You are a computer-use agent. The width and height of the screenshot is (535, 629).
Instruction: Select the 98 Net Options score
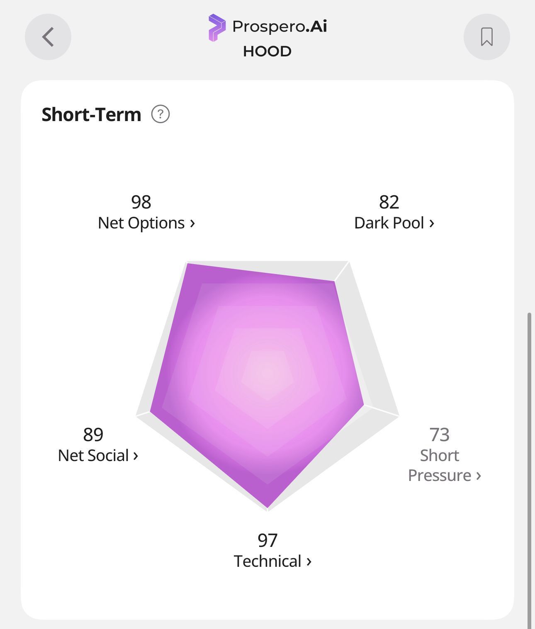[x=141, y=202]
